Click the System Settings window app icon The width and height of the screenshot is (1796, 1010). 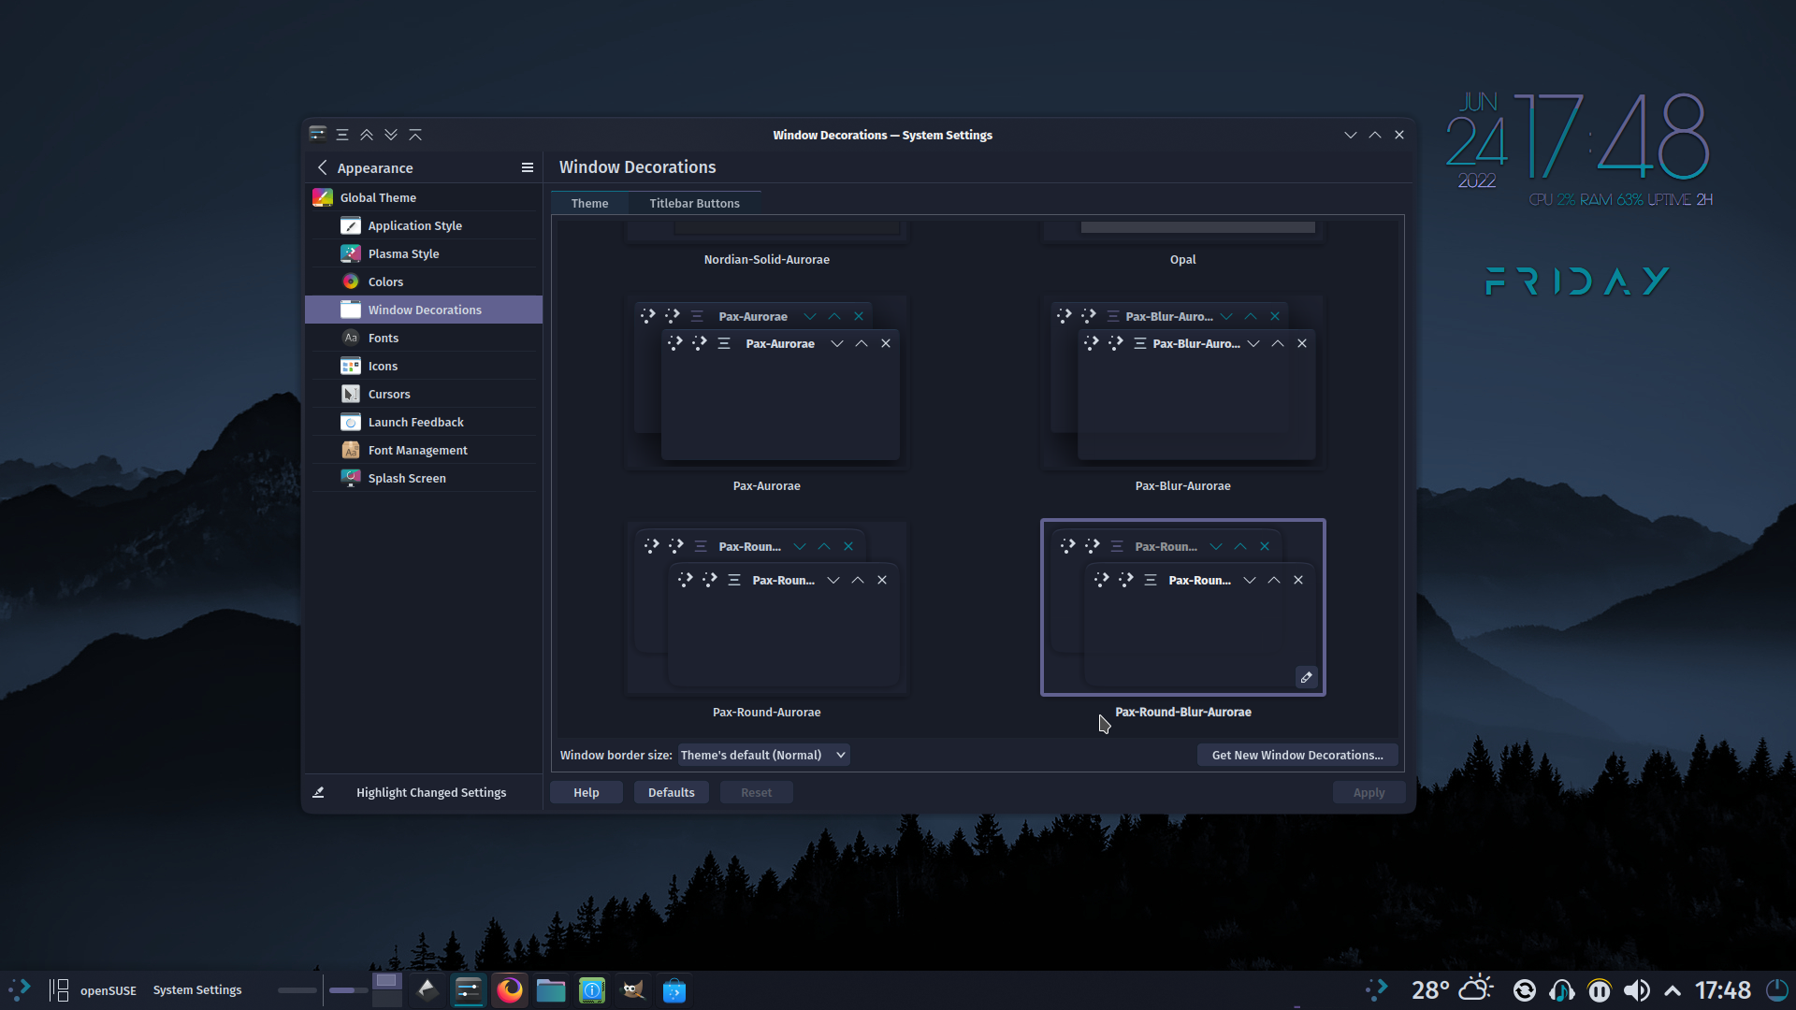point(318,134)
